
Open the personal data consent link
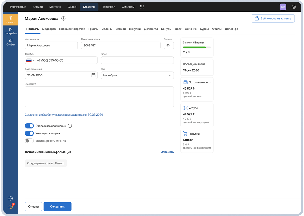[64, 115]
